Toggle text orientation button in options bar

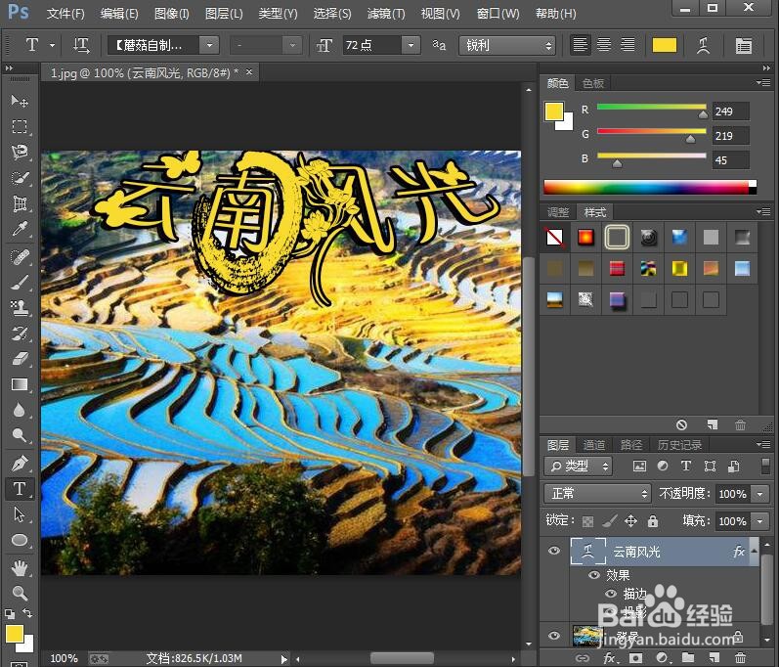[81, 45]
